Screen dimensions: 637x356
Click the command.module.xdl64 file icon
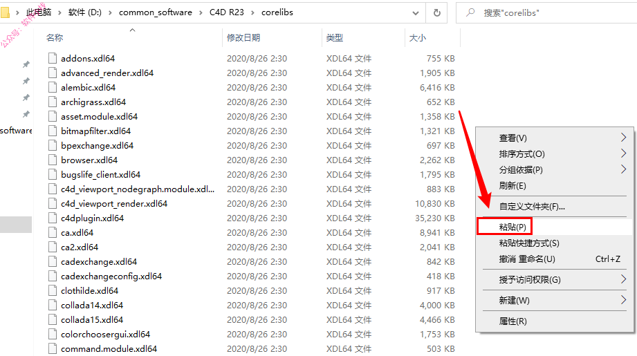coord(53,348)
